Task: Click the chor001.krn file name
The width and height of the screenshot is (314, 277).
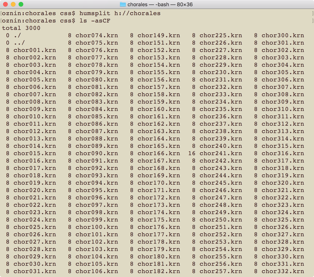Action: (x=35, y=50)
